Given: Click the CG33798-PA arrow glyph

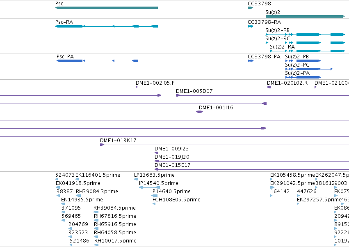Looking at the screenshot, I should [x=251, y=61].
